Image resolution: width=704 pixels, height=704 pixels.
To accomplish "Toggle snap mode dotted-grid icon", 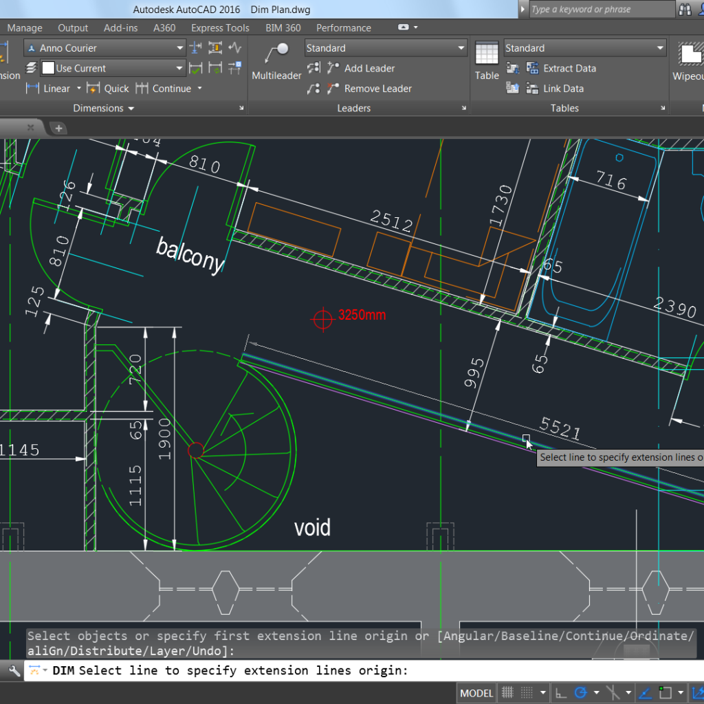I will (x=527, y=693).
